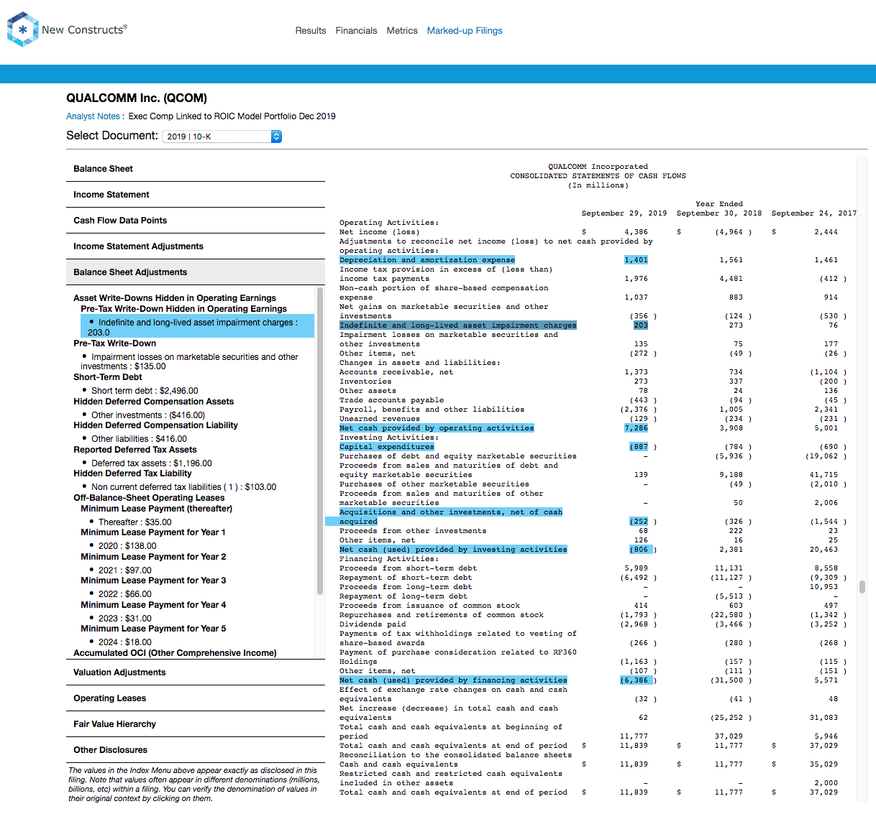Select the 2023 : $31.00 lease payment
The image size is (876, 814).
[x=124, y=619]
